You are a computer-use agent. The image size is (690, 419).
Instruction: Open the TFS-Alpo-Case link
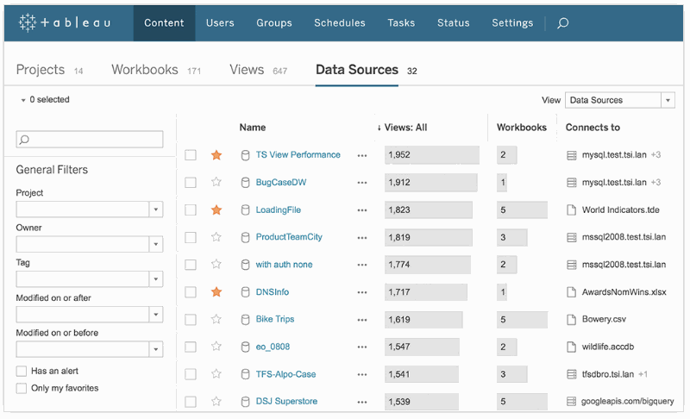tap(286, 374)
